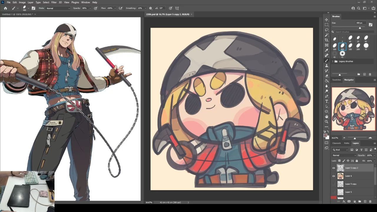The image size is (377, 212).
Task: Switch to the Paths tab
Action: tap(347, 143)
